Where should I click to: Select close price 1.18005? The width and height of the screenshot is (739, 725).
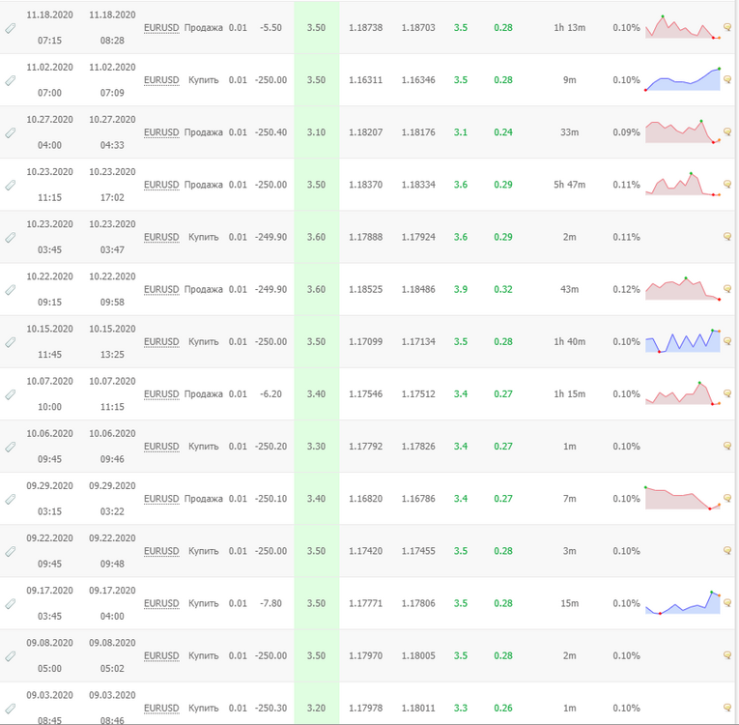coord(418,655)
